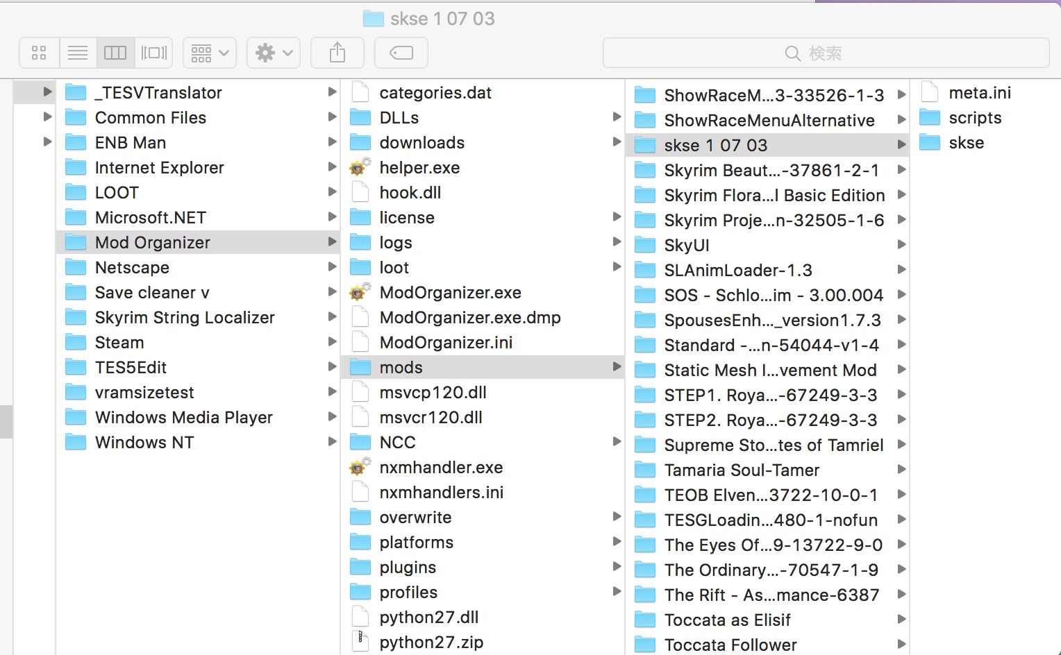Select the ModOrganizer.exe application icon
The height and width of the screenshot is (655, 1061).
360,292
